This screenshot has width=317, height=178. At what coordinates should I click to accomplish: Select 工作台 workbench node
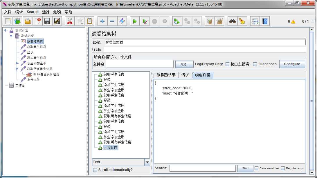click(x=20, y=85)
